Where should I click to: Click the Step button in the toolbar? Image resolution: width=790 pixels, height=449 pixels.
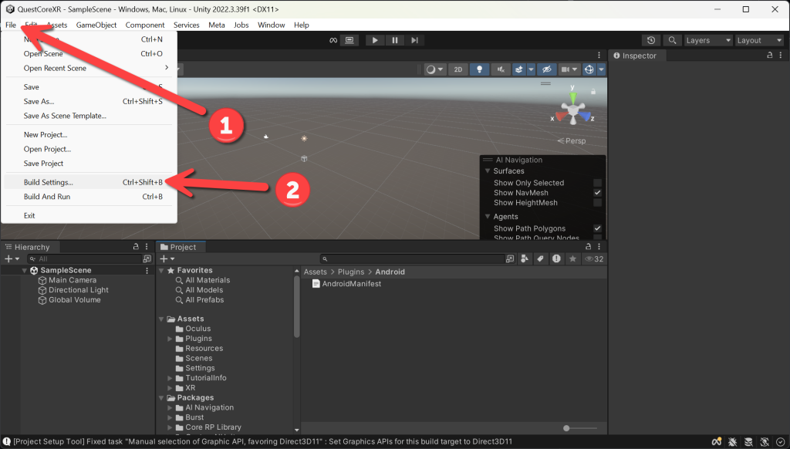pos(414,40)
